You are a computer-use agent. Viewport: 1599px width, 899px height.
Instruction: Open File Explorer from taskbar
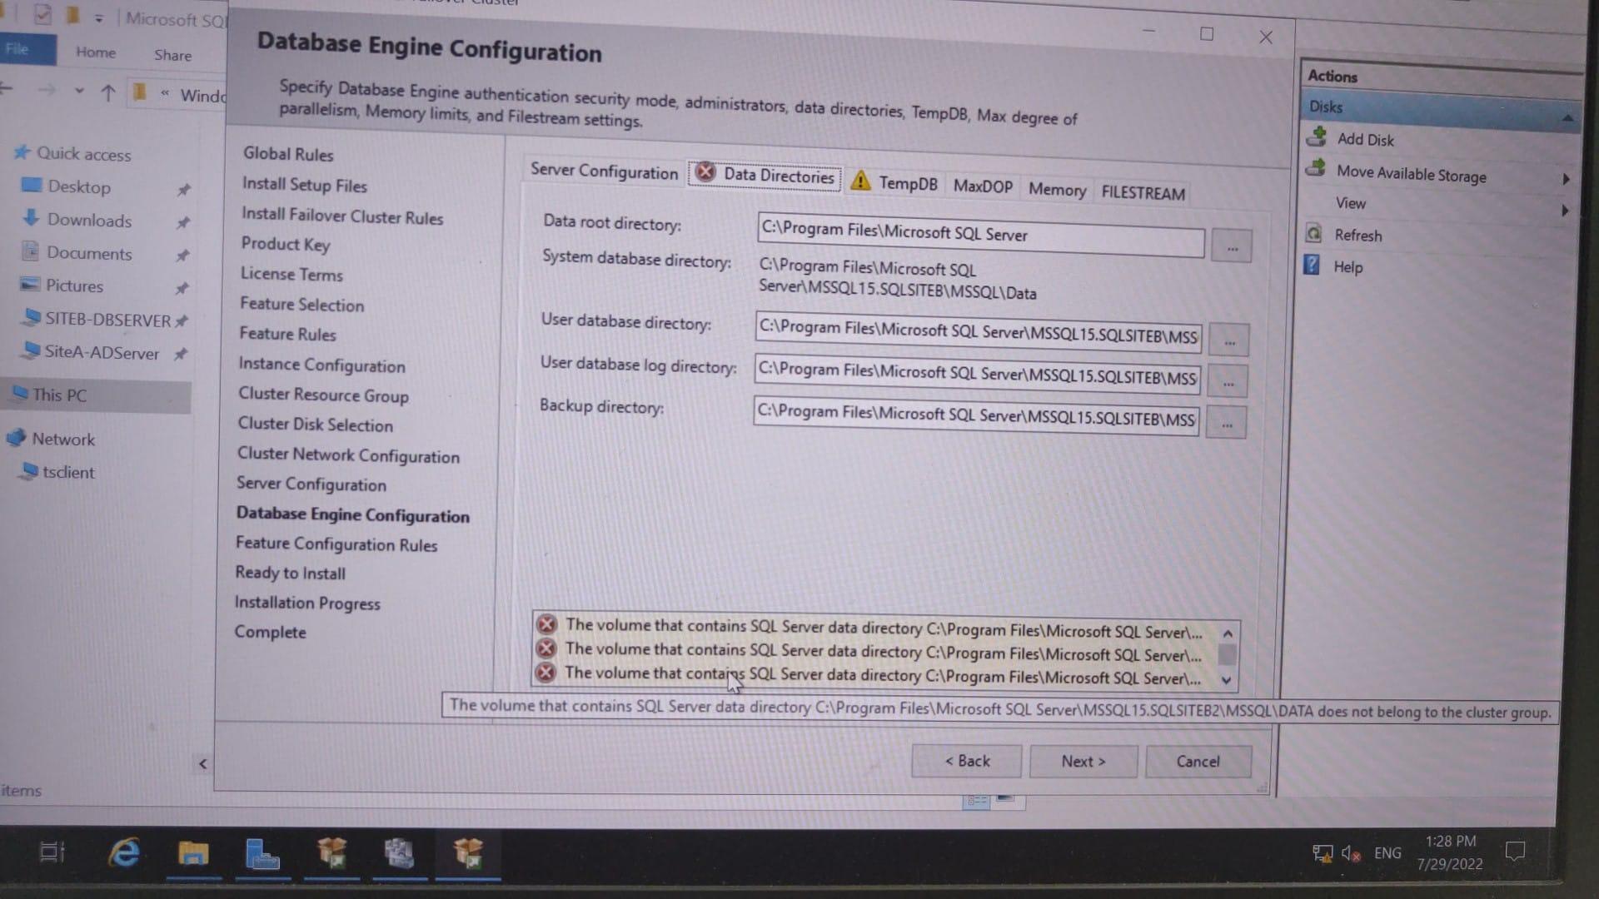coord(193,853)
